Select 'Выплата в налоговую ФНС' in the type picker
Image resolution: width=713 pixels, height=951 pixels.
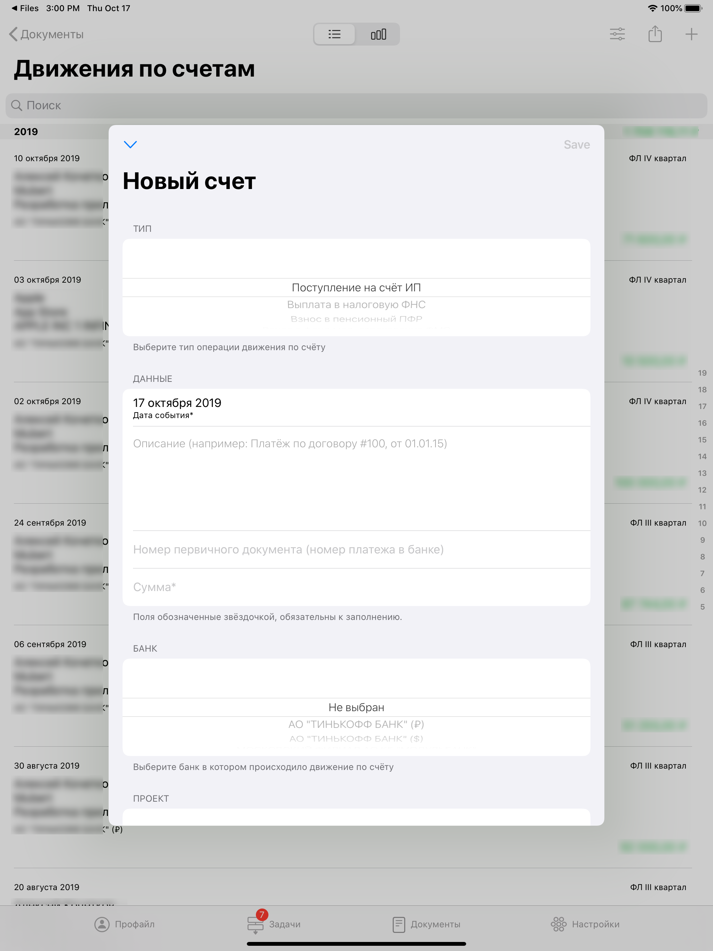tap(356, 304)
